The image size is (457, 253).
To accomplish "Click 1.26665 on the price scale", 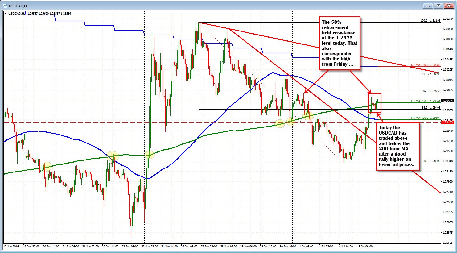I will click(x=448, y=243).
